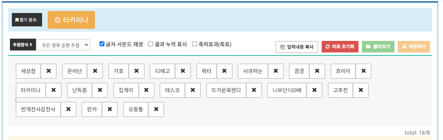The height and width of the screenshot is (140, 443).
Task: Delete the 은비단 entry via X
Action: (x=95, y=71)
